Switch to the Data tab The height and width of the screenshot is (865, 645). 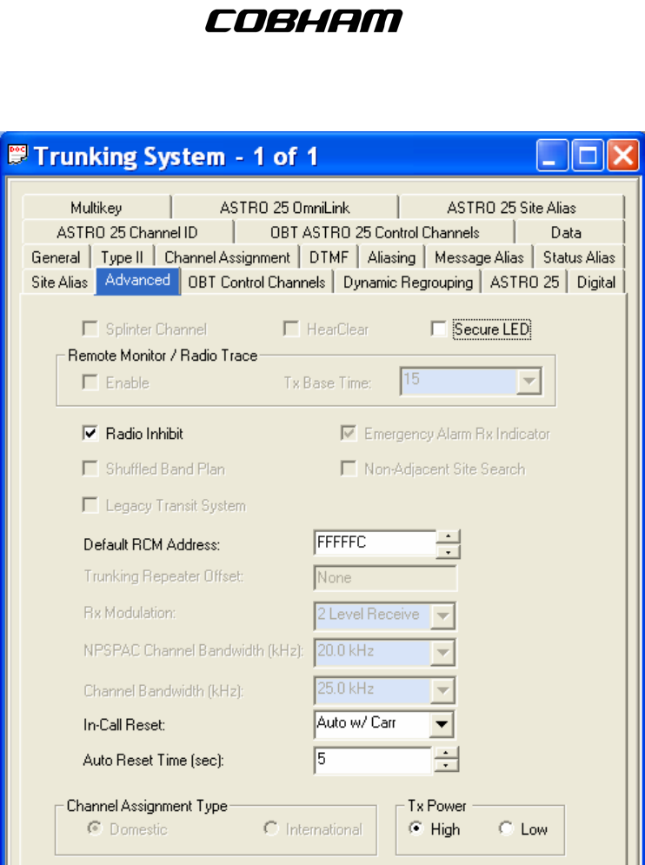566,232
